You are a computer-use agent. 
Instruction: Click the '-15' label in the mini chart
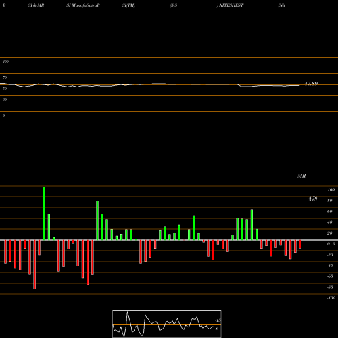tap(218, 320)
